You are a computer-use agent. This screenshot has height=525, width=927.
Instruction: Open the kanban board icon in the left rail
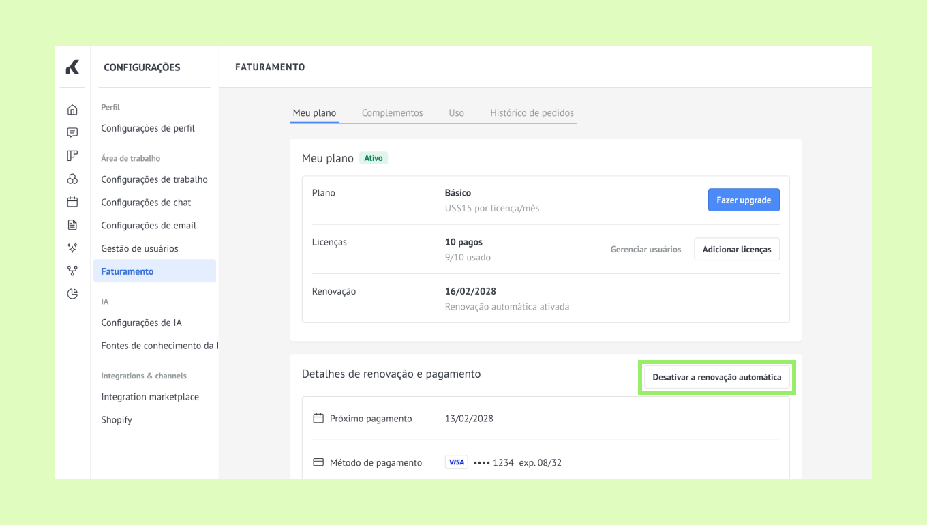click(x=72, y=155)
